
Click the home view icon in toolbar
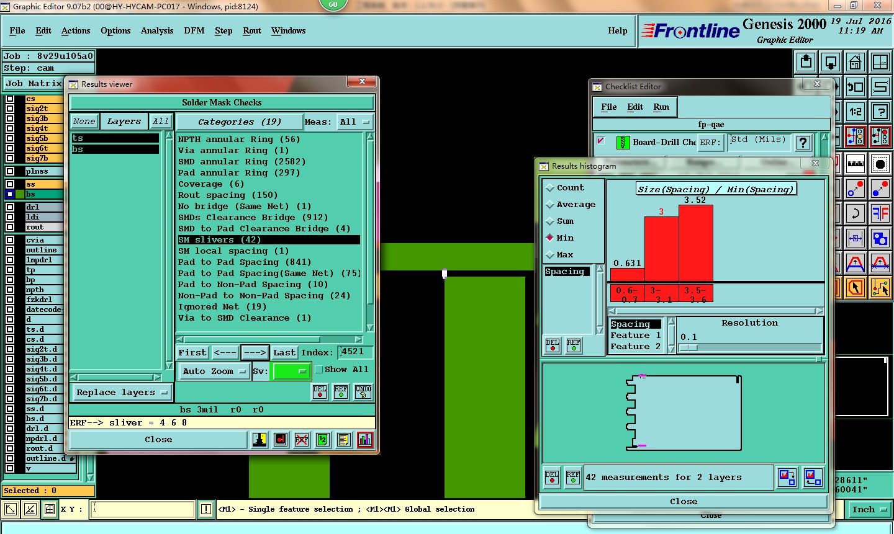855,63
